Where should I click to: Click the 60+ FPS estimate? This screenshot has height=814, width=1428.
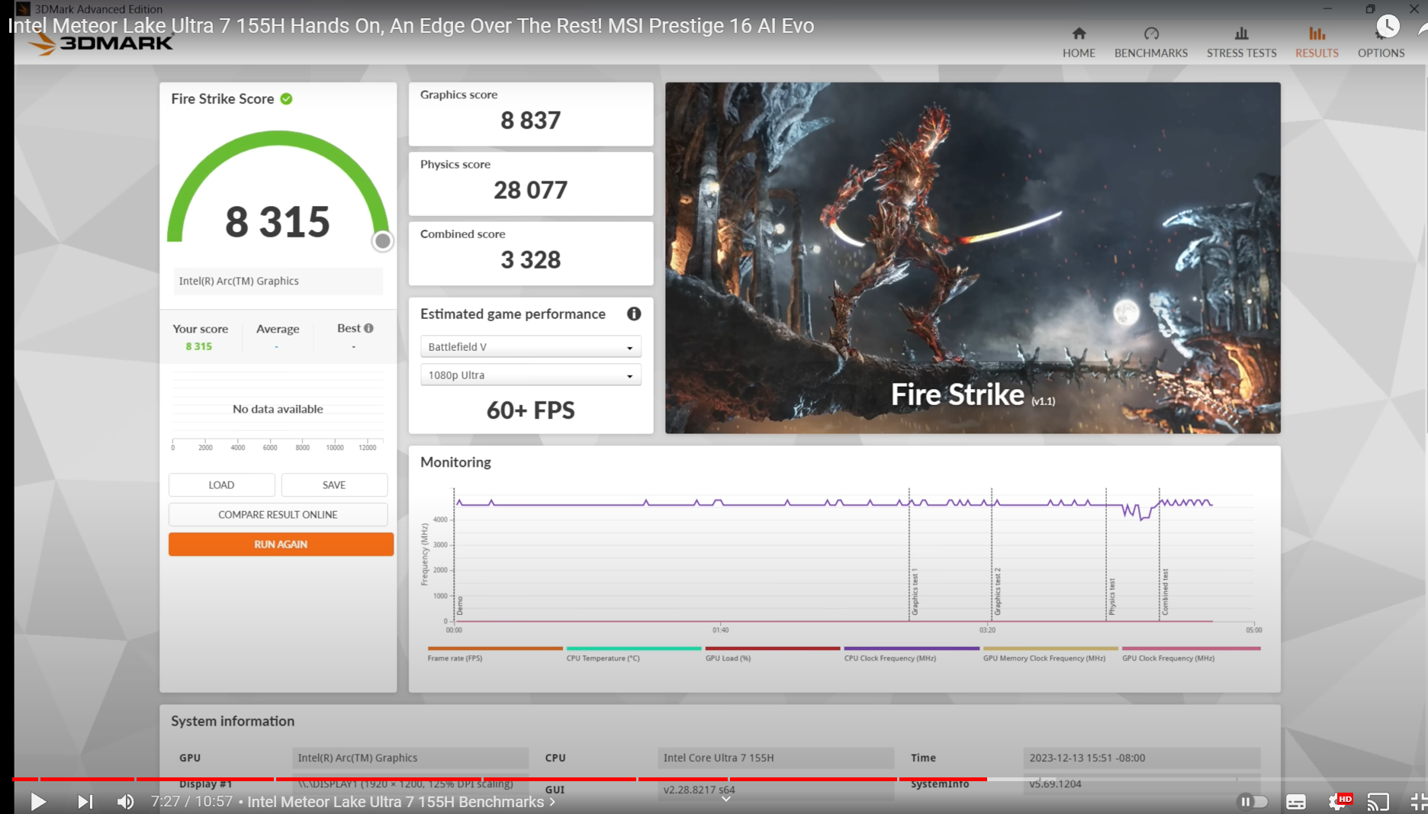click(531, 410)
